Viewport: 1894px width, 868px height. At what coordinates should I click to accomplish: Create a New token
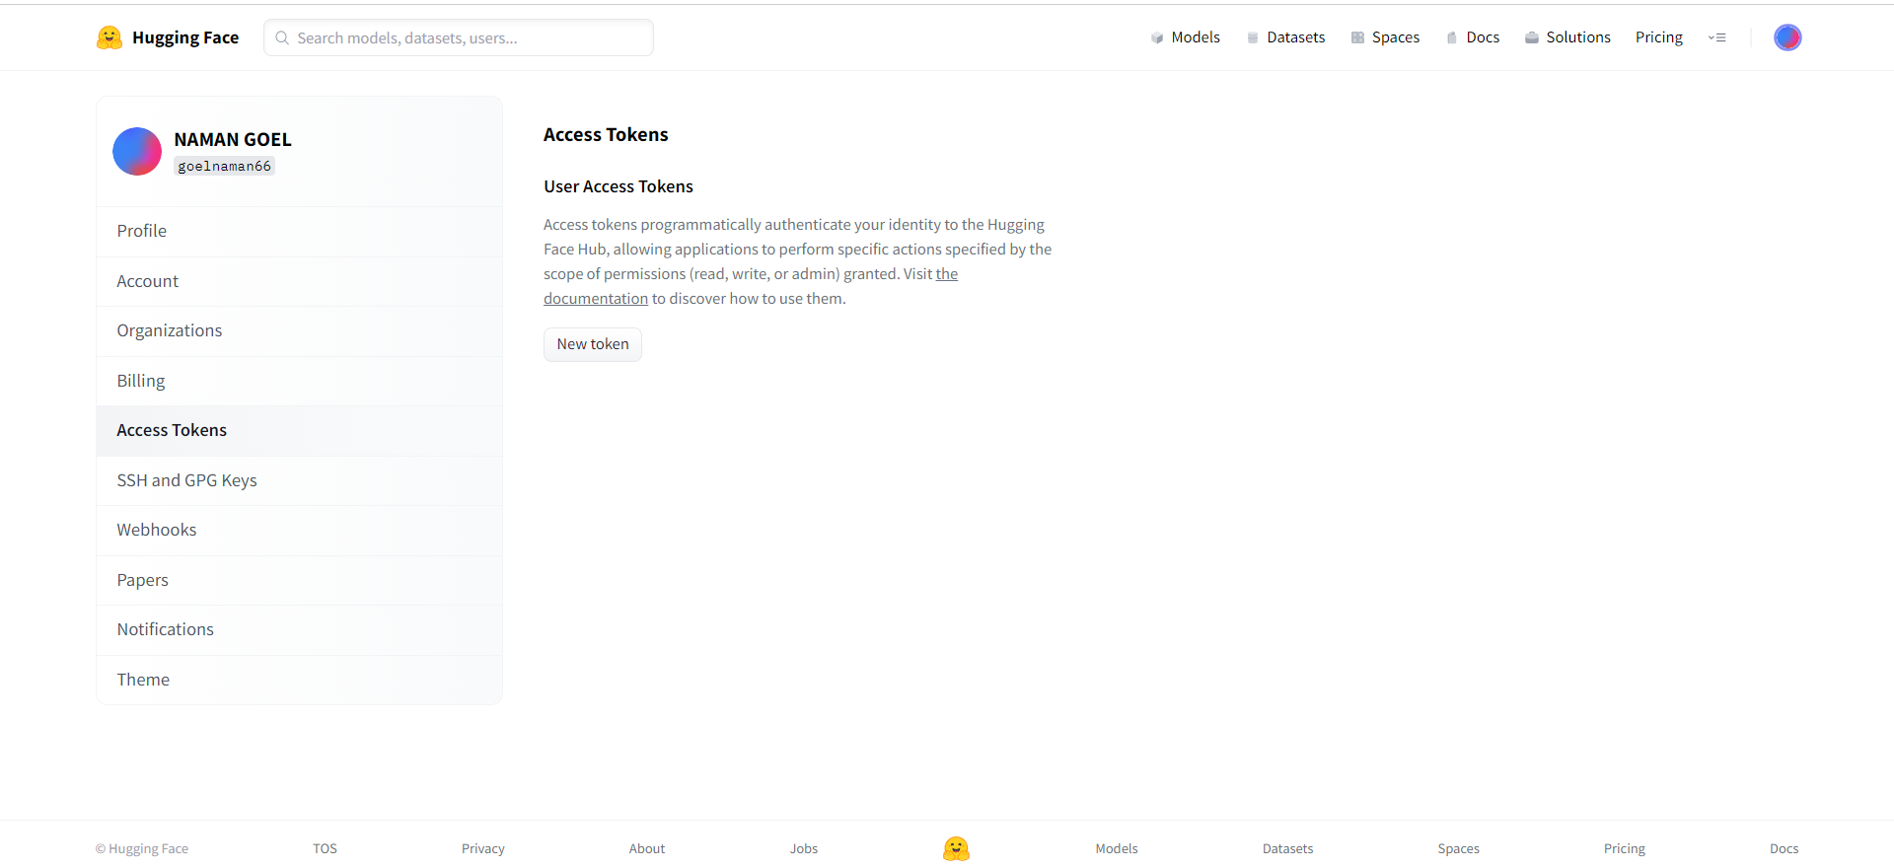(593, 344)
